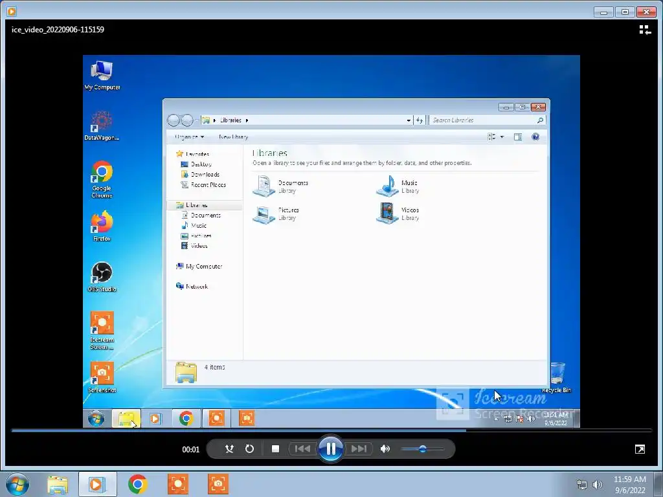Screen dimensions: 663x497
Task: Select the Documents Library item
Action: pos(280,186)
